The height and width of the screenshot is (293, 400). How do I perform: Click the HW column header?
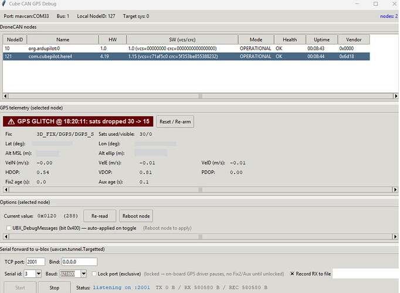point(113,40)
